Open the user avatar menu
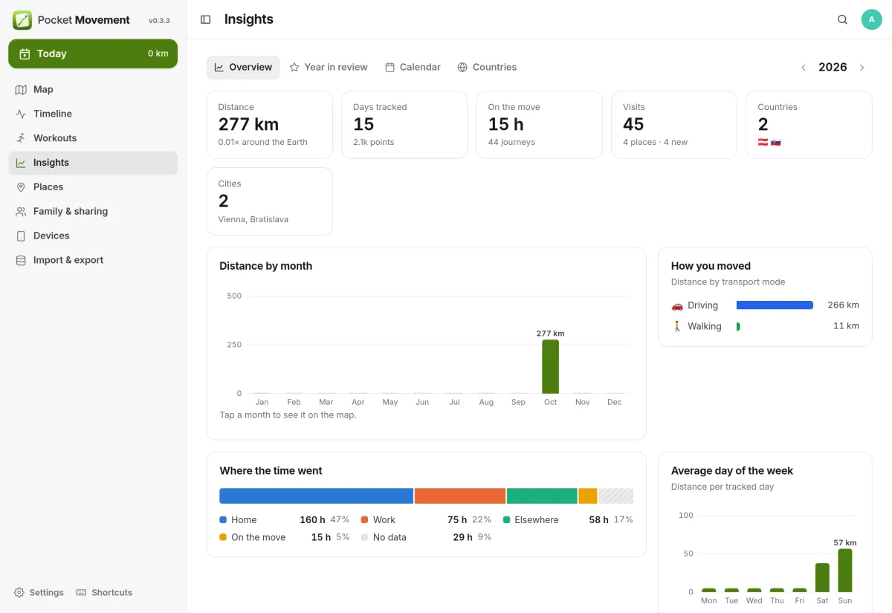Viewport: 892px width, 613px height. pos(871,19)
